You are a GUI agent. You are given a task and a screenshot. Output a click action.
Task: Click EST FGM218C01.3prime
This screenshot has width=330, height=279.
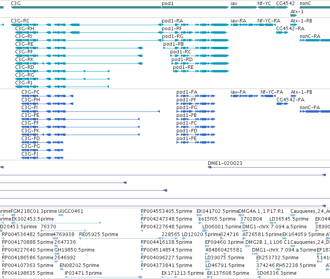pyautogui.click(x=34, y=211)
